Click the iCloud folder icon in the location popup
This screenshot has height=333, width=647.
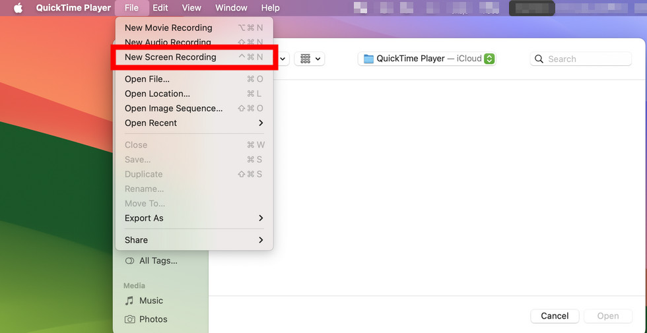368,59
